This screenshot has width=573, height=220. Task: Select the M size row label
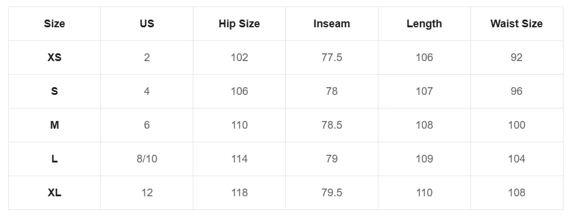55,125
